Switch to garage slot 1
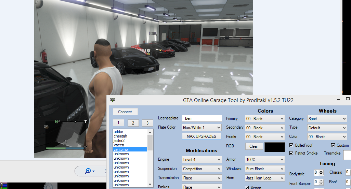The width and height of the screenshot is (351, 189). coord(118,123)
